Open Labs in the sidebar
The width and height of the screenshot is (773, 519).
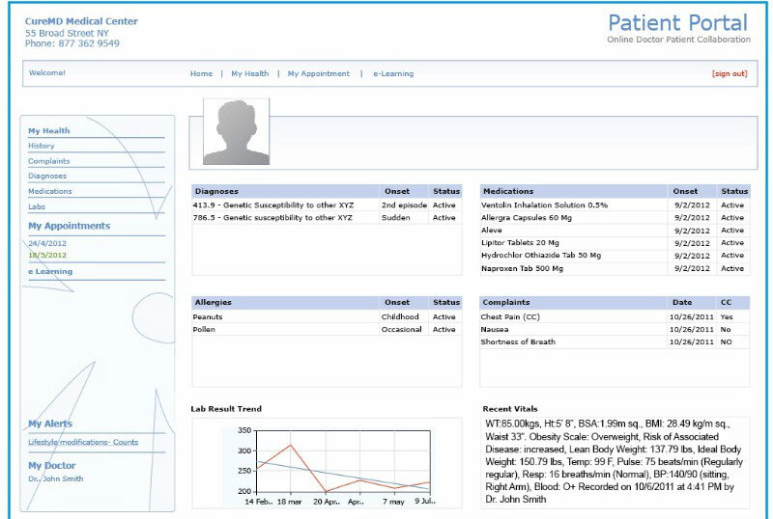(37, 206)
